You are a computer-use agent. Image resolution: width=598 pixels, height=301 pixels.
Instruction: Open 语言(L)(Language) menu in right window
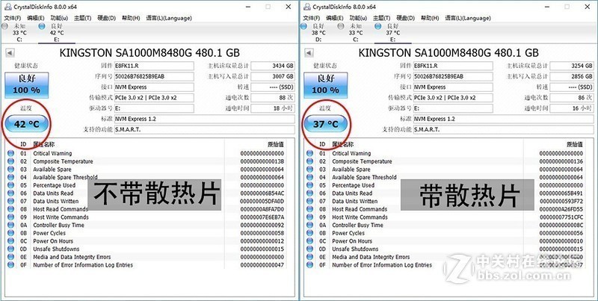pyautogui.click(x=468, y=18)
